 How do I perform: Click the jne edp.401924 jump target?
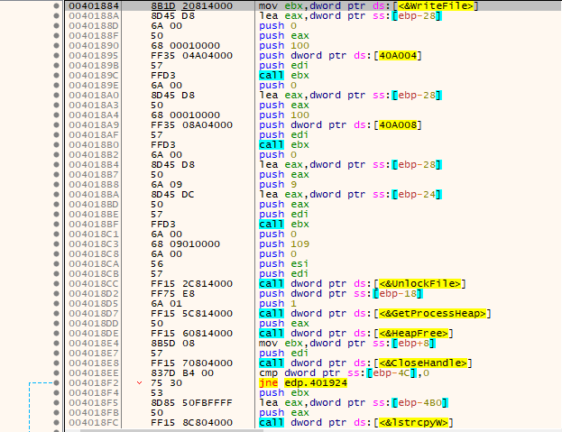click(316, 383)
